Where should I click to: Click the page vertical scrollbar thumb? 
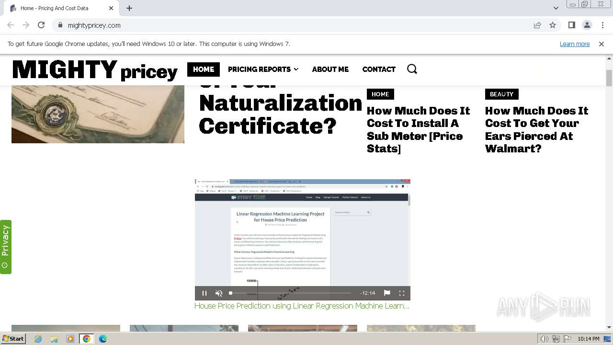tap(609, 78)
